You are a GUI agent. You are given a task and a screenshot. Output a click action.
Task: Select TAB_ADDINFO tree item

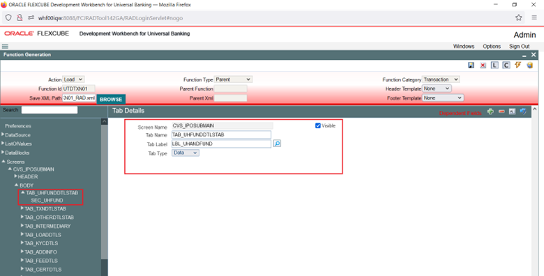click(40, 252)
